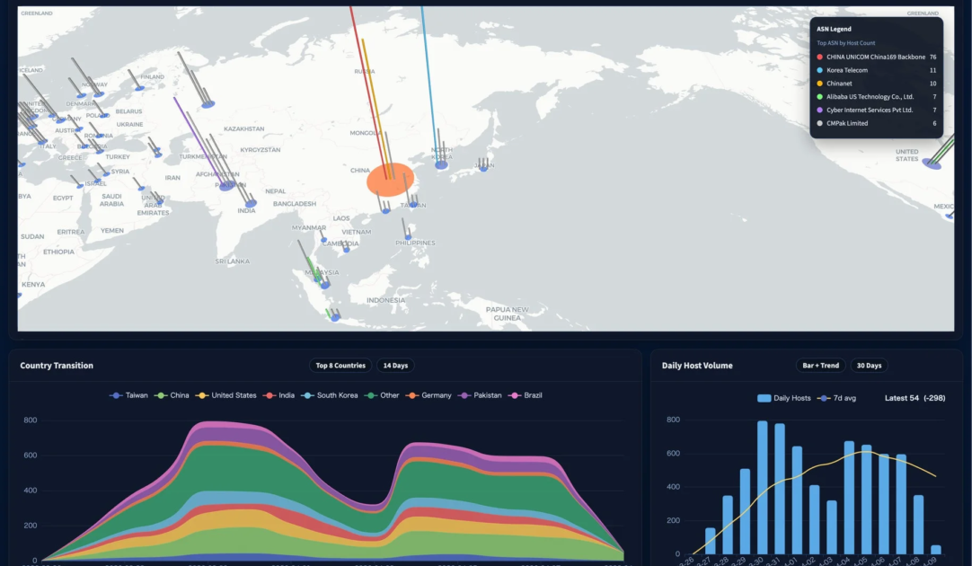
Task: Select the Bar + Trend chart mode
Action: (x=819, y=366)
